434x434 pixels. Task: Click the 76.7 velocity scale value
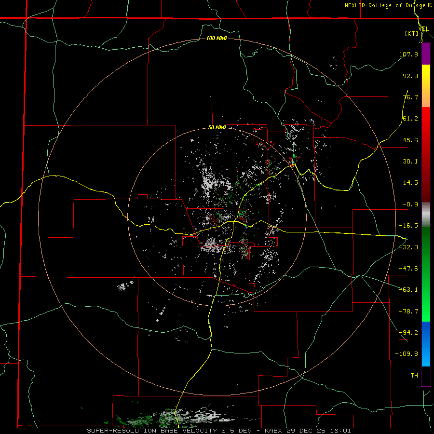tap(410, 97)
